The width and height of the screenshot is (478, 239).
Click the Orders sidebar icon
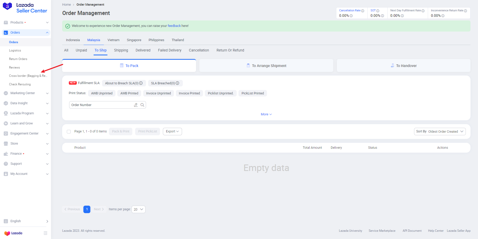click(x=6, y=33)
